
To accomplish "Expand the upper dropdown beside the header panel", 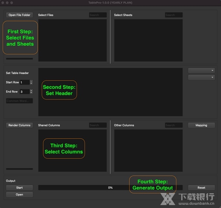I will coord(201,71).
